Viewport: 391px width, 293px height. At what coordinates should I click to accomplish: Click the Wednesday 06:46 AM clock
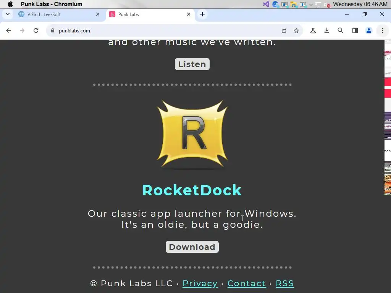pos(360,4)
